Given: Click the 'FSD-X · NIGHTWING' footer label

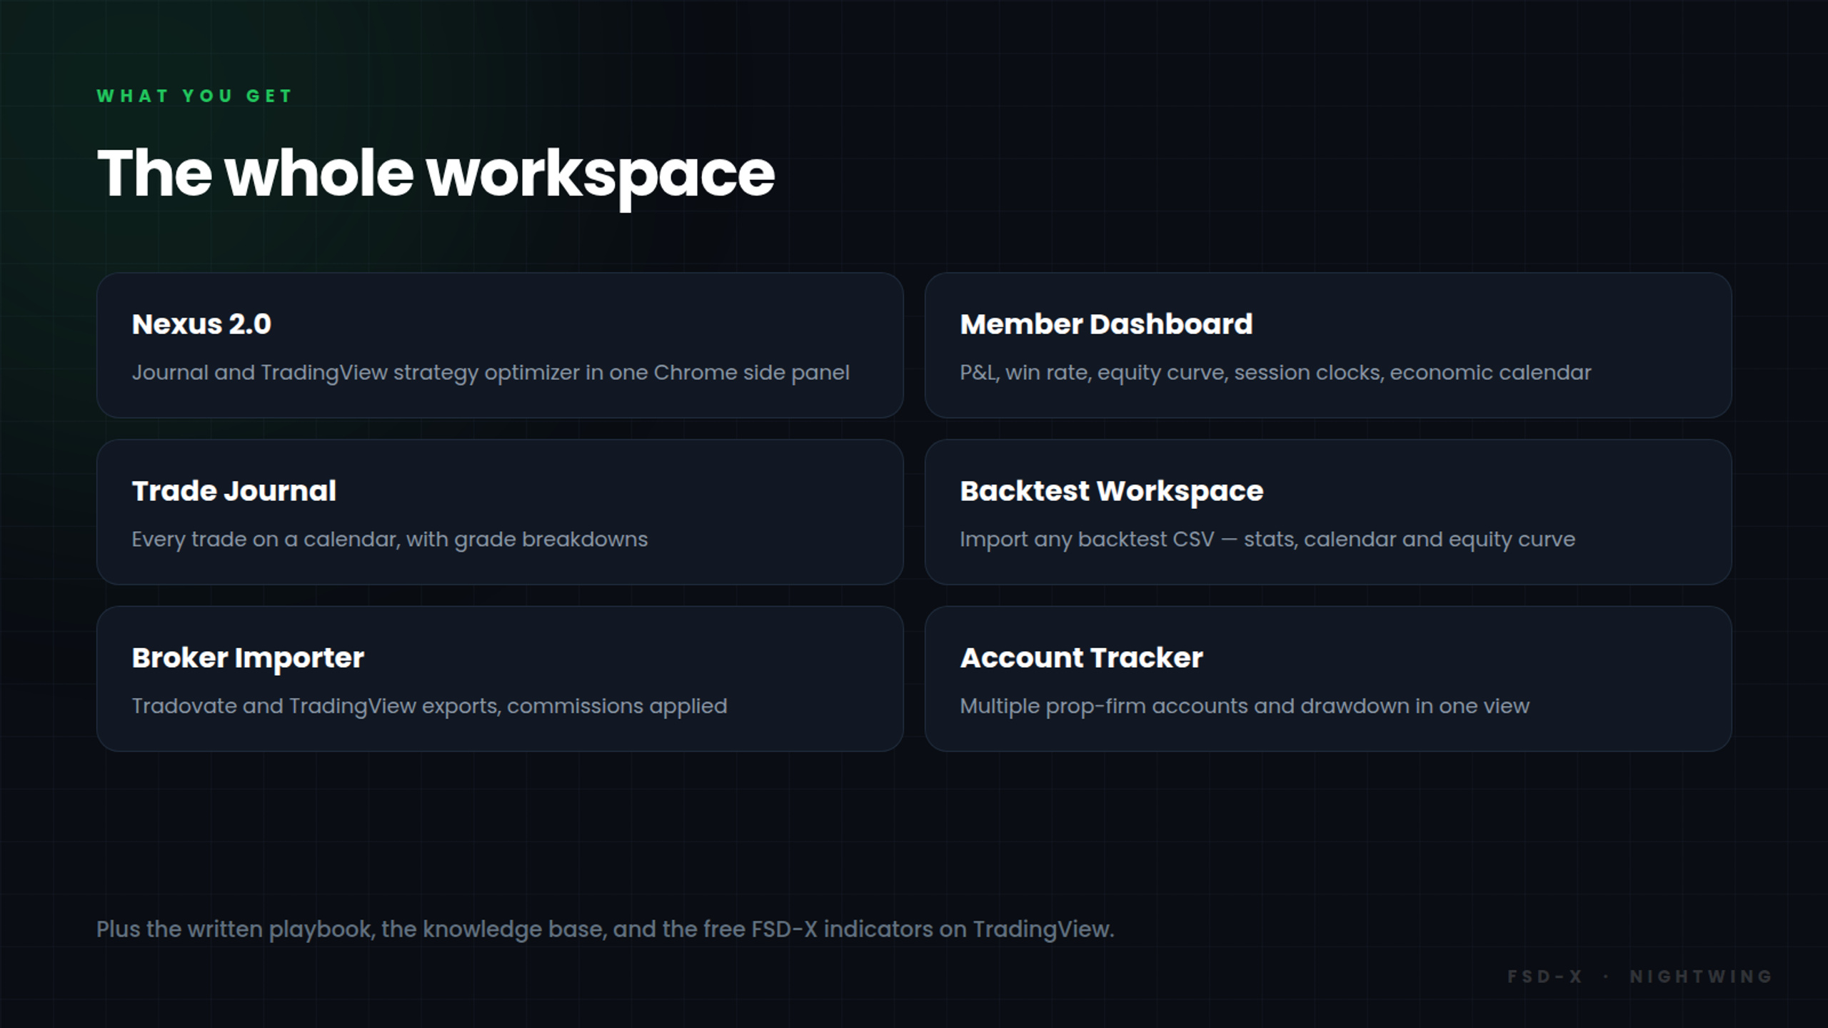Looking at the screenshot, I should tap(1639, 977).
